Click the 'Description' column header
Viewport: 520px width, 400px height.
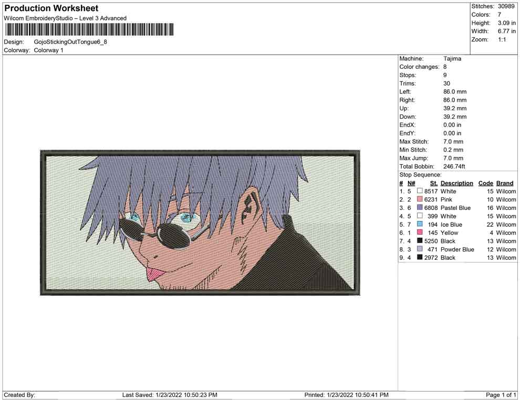pyautogui.click(x=456, y=183)
